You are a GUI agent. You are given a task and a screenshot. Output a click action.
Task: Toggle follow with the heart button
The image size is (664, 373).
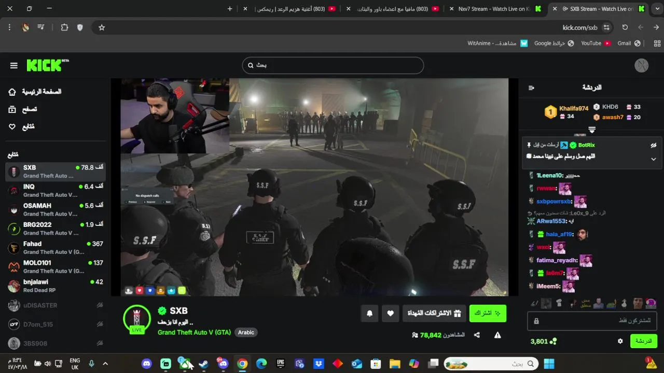pyautogui.click(x=391, y=313)
